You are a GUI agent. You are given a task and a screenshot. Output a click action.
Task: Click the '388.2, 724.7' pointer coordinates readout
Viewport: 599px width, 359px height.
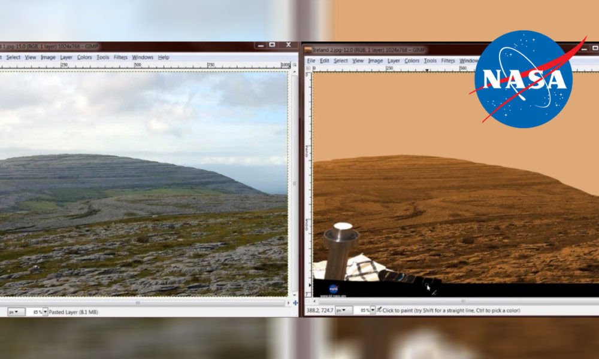click(x=320, y=311)
